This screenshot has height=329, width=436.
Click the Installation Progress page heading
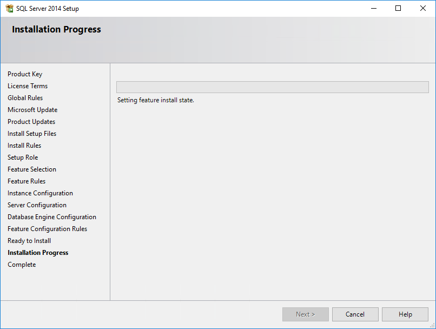(x=56, y=29)
